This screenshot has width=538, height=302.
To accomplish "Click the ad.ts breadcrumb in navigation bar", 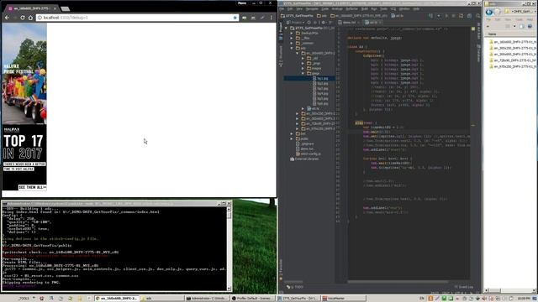I will coord(398,16).
